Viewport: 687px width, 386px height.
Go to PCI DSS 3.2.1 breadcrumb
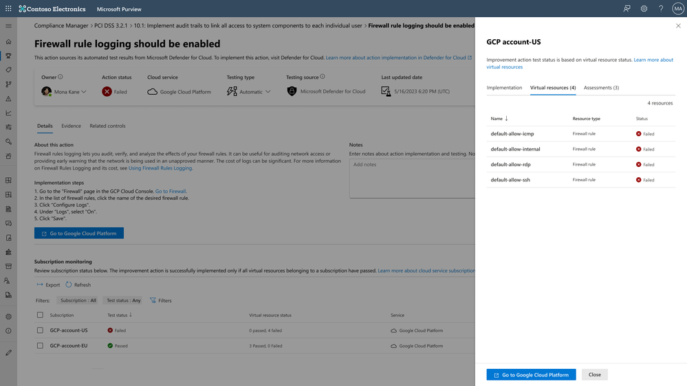click(111, 26)
